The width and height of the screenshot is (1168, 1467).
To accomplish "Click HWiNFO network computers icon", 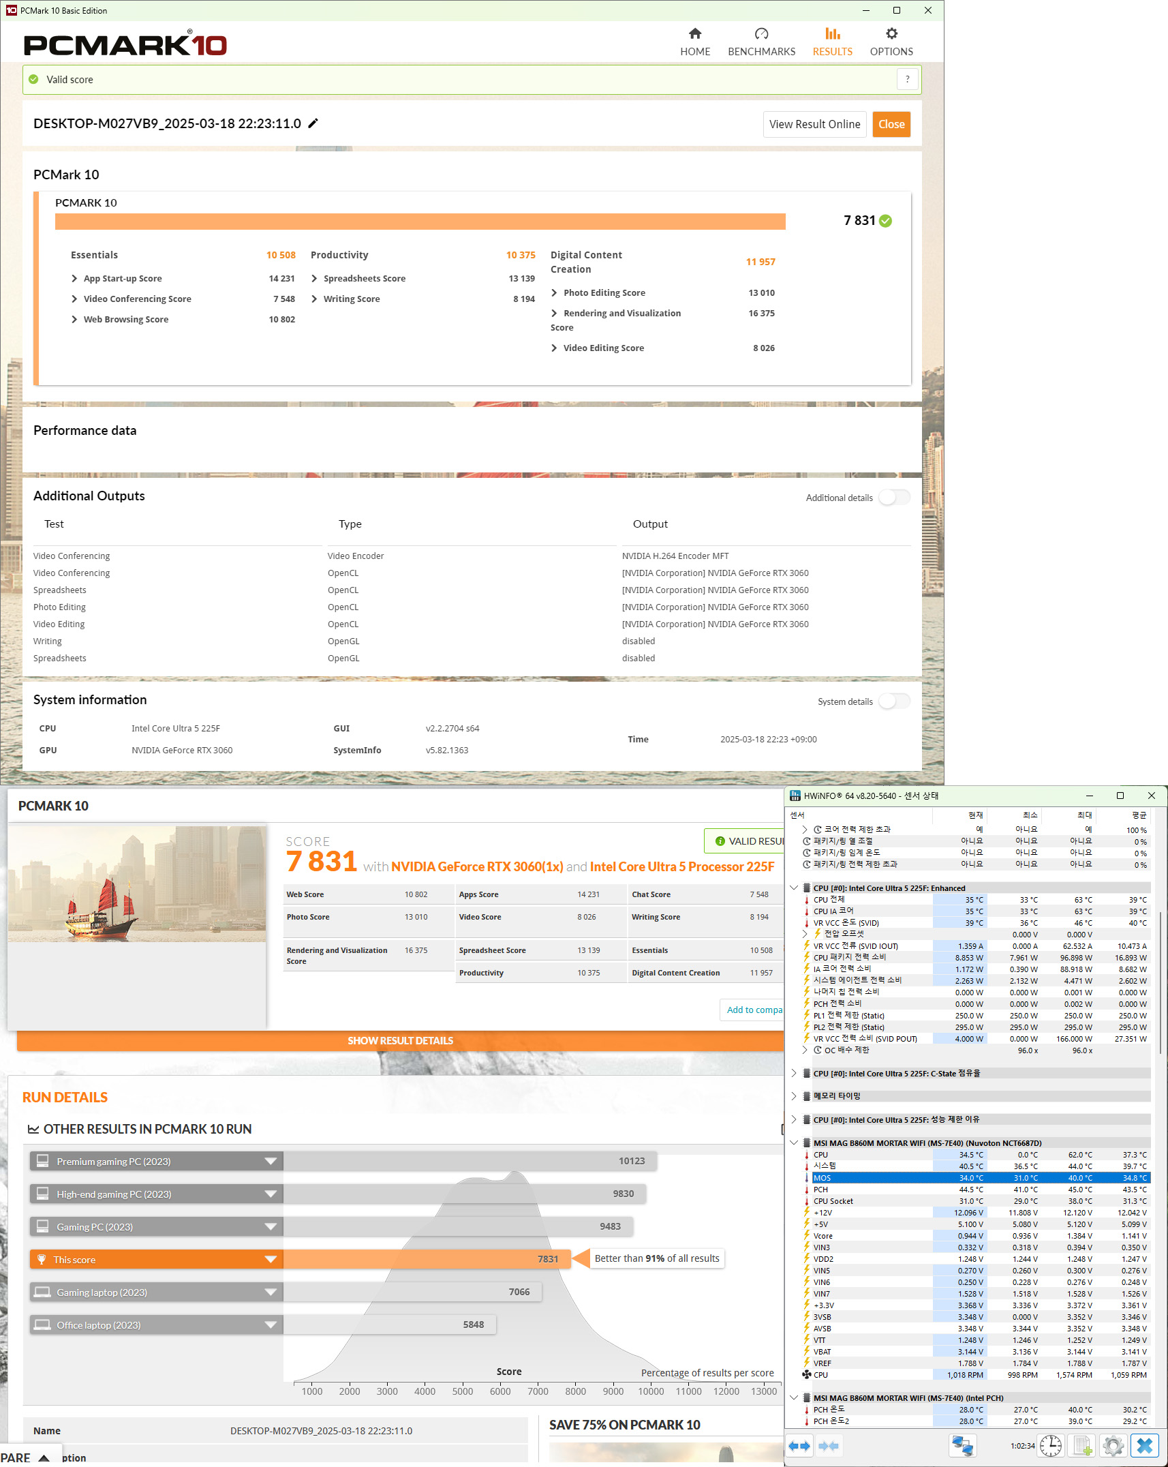I will (963, 1445).
